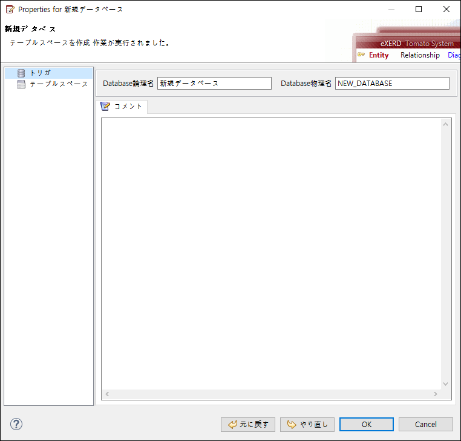
Task: Click the 元に戻す button
Action: [248, 425]
